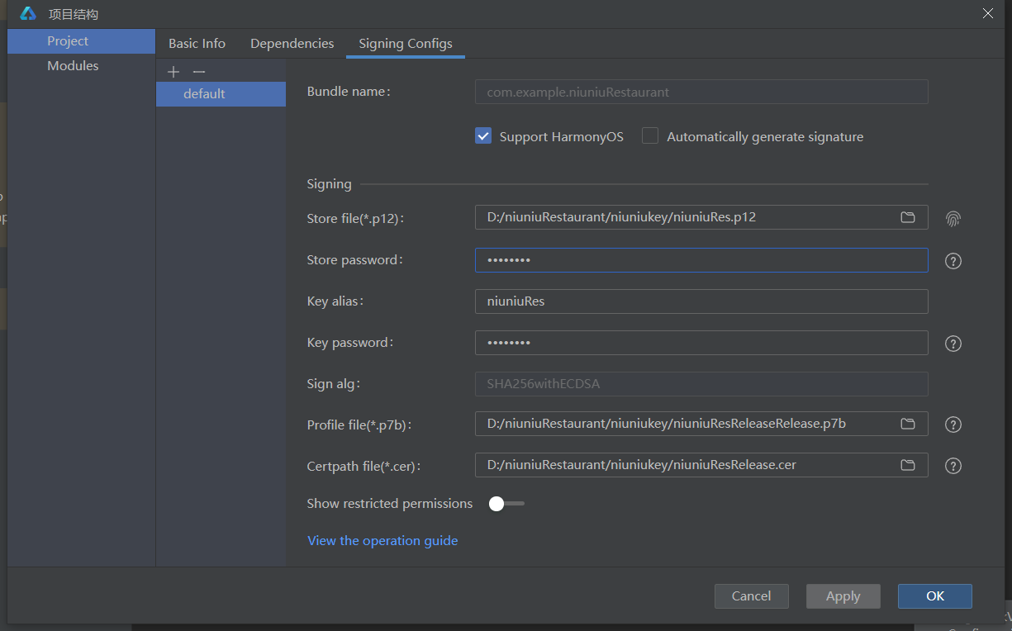
Task: Open the Dependencies tab
Action: click(292, 44)
